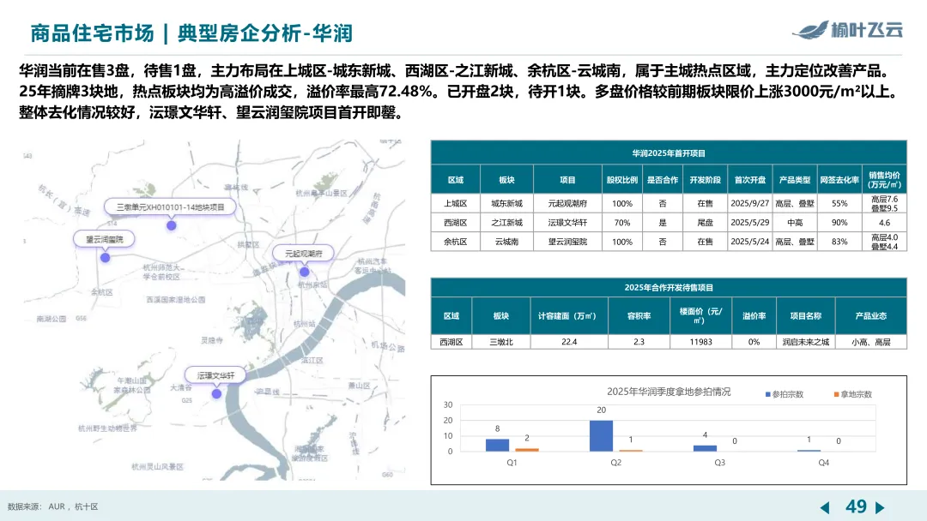Click the 城东新城 block cell
The image size is (927, 521).
point(506,204)
